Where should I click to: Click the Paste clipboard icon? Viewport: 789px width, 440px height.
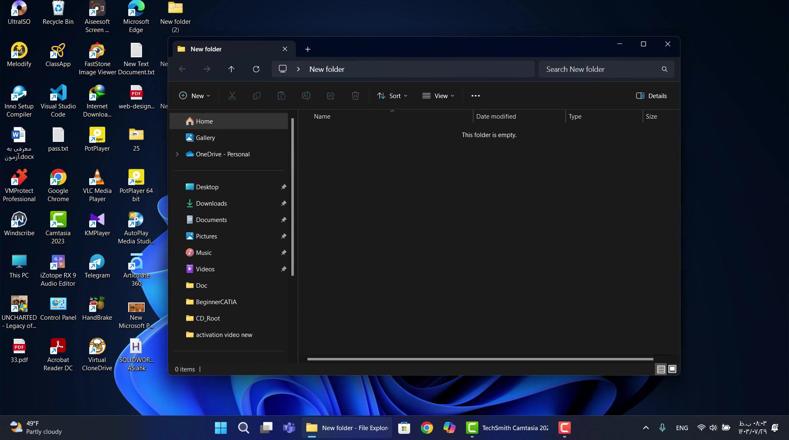click(281, 96)
